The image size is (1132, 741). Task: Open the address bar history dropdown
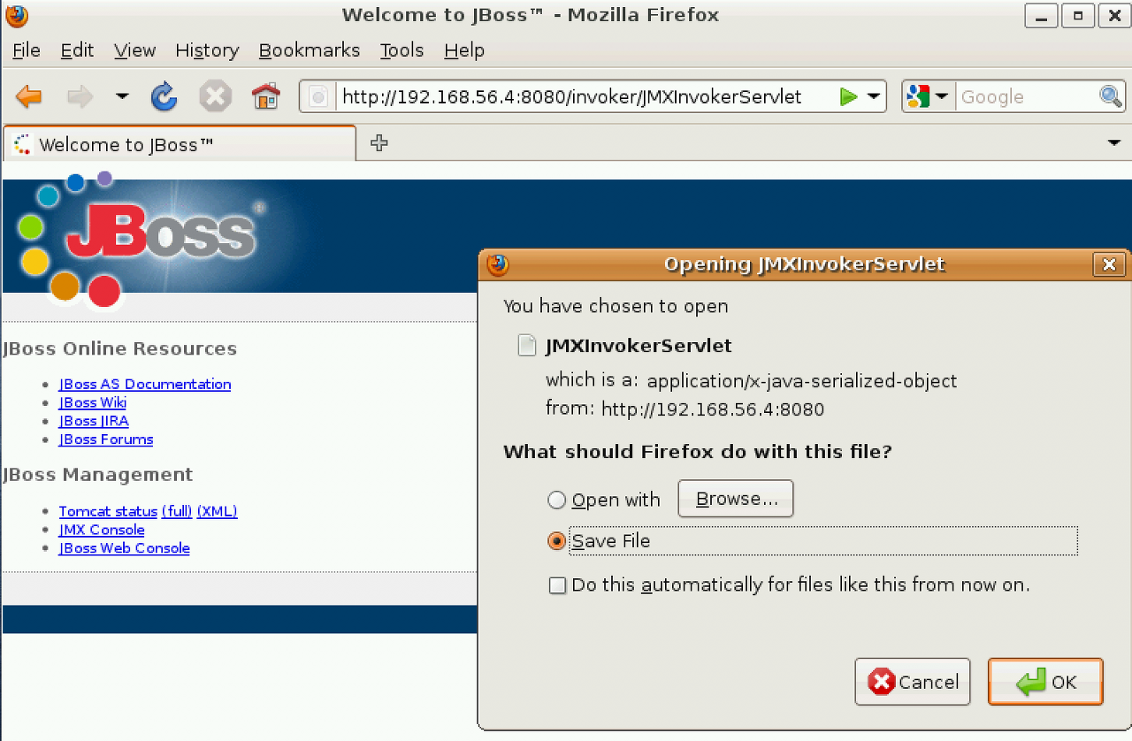click(873, 96)
